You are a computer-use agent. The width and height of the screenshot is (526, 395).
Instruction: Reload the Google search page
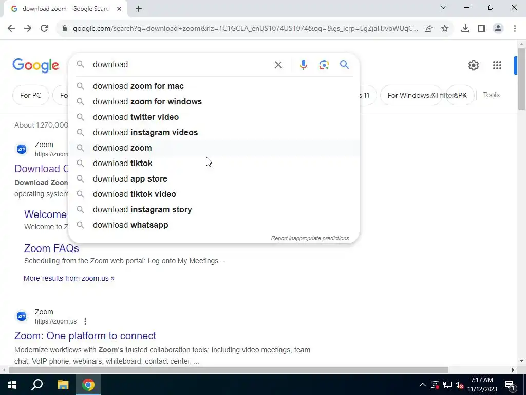(x=44, y=29)
